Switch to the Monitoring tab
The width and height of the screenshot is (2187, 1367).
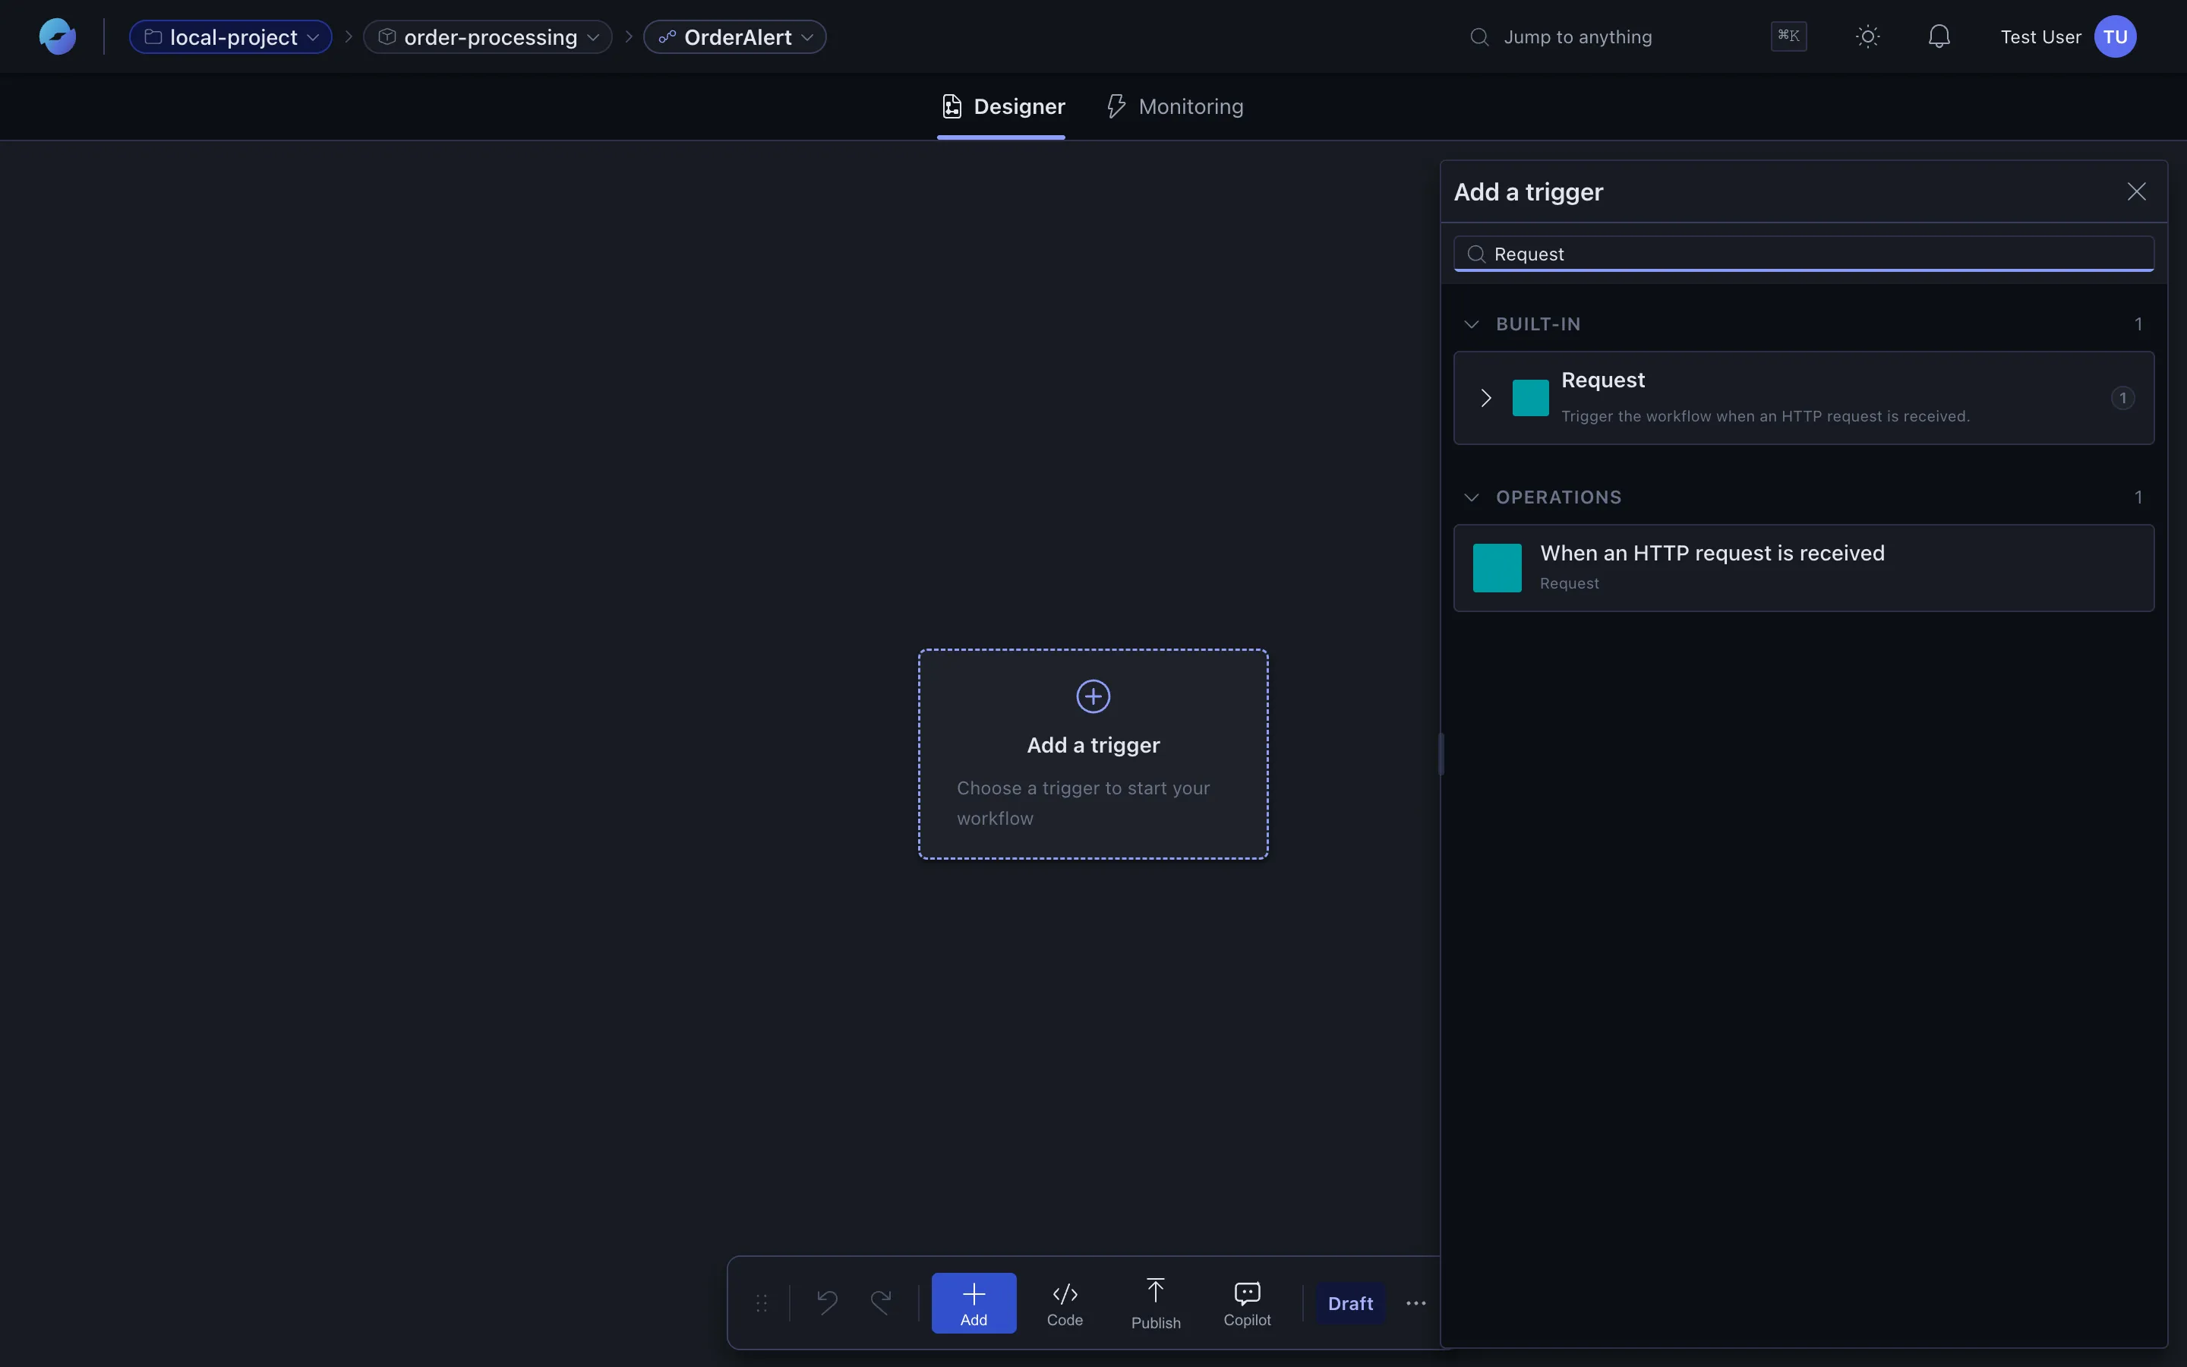(1175, 106)
